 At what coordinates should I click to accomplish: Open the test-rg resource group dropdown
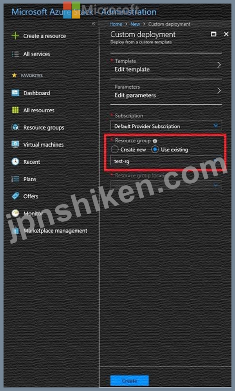click(166, 161)
